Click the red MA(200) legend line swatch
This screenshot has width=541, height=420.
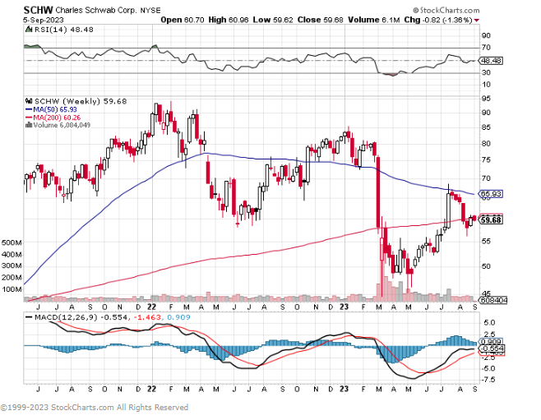29,118
